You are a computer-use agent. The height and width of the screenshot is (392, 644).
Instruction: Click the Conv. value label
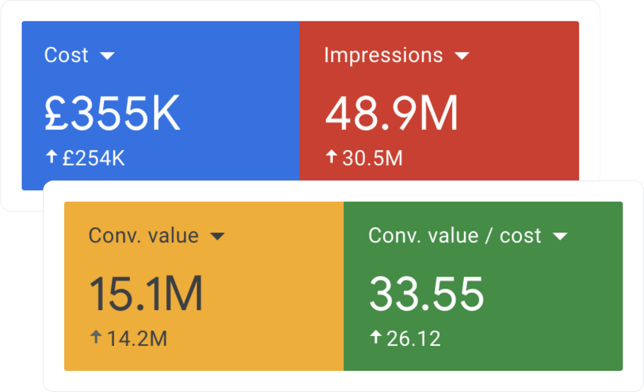[144, 235]
